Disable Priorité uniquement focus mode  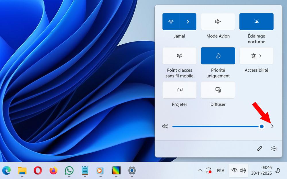pos(218,56)
